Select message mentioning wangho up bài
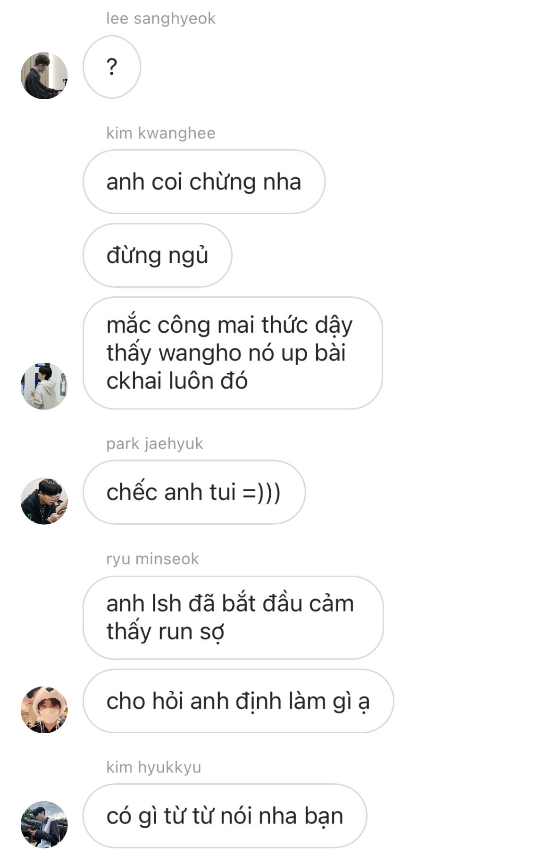 [233, 353]
